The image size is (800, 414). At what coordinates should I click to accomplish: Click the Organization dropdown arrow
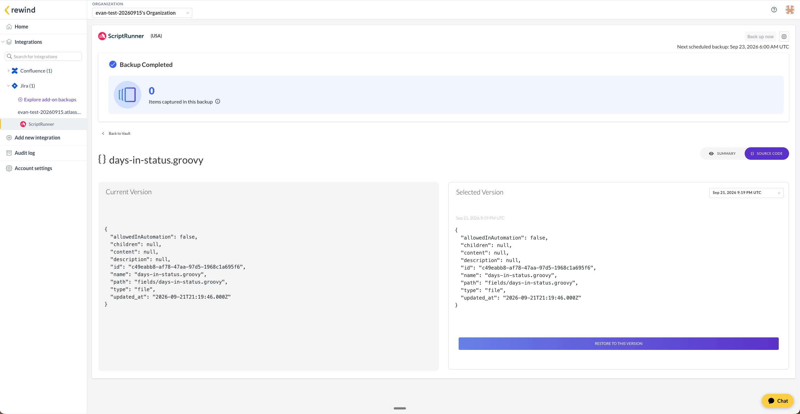[x=188, y=13]
